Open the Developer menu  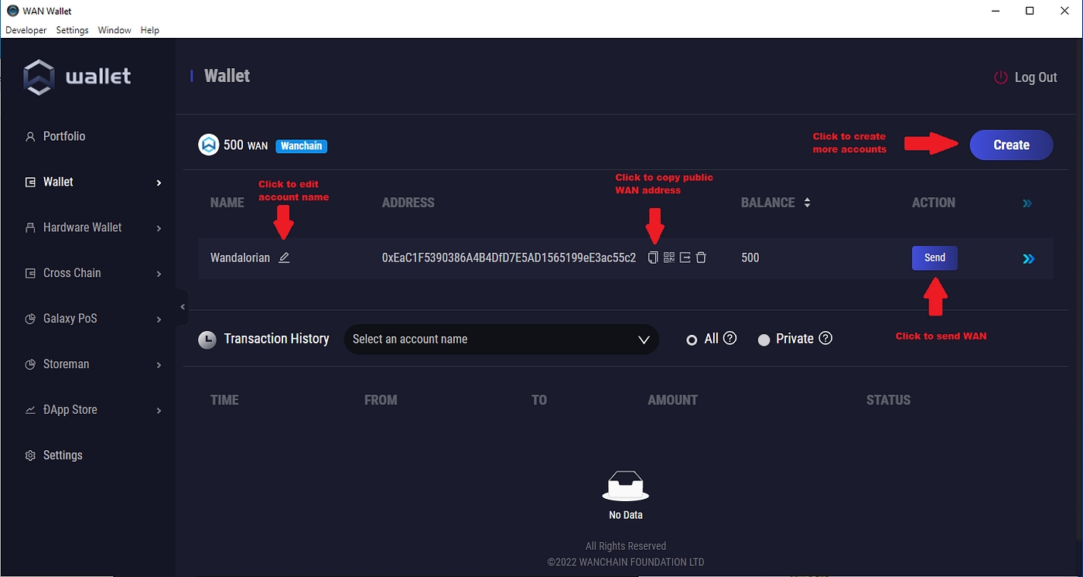[26, 30]
